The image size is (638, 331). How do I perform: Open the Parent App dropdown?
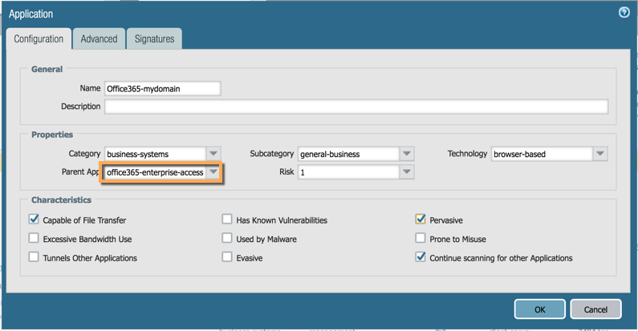(213, 172)
